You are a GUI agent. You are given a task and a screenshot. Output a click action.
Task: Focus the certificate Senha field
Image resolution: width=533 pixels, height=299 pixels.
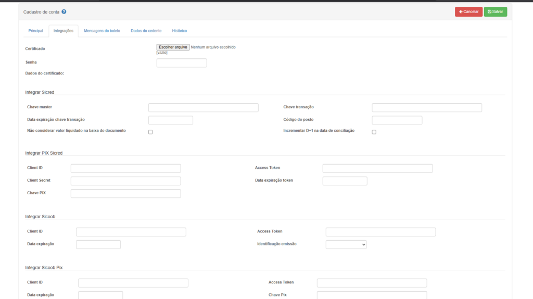[182, 63]
